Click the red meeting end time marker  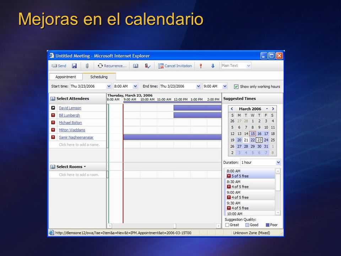tap(123, 163)
